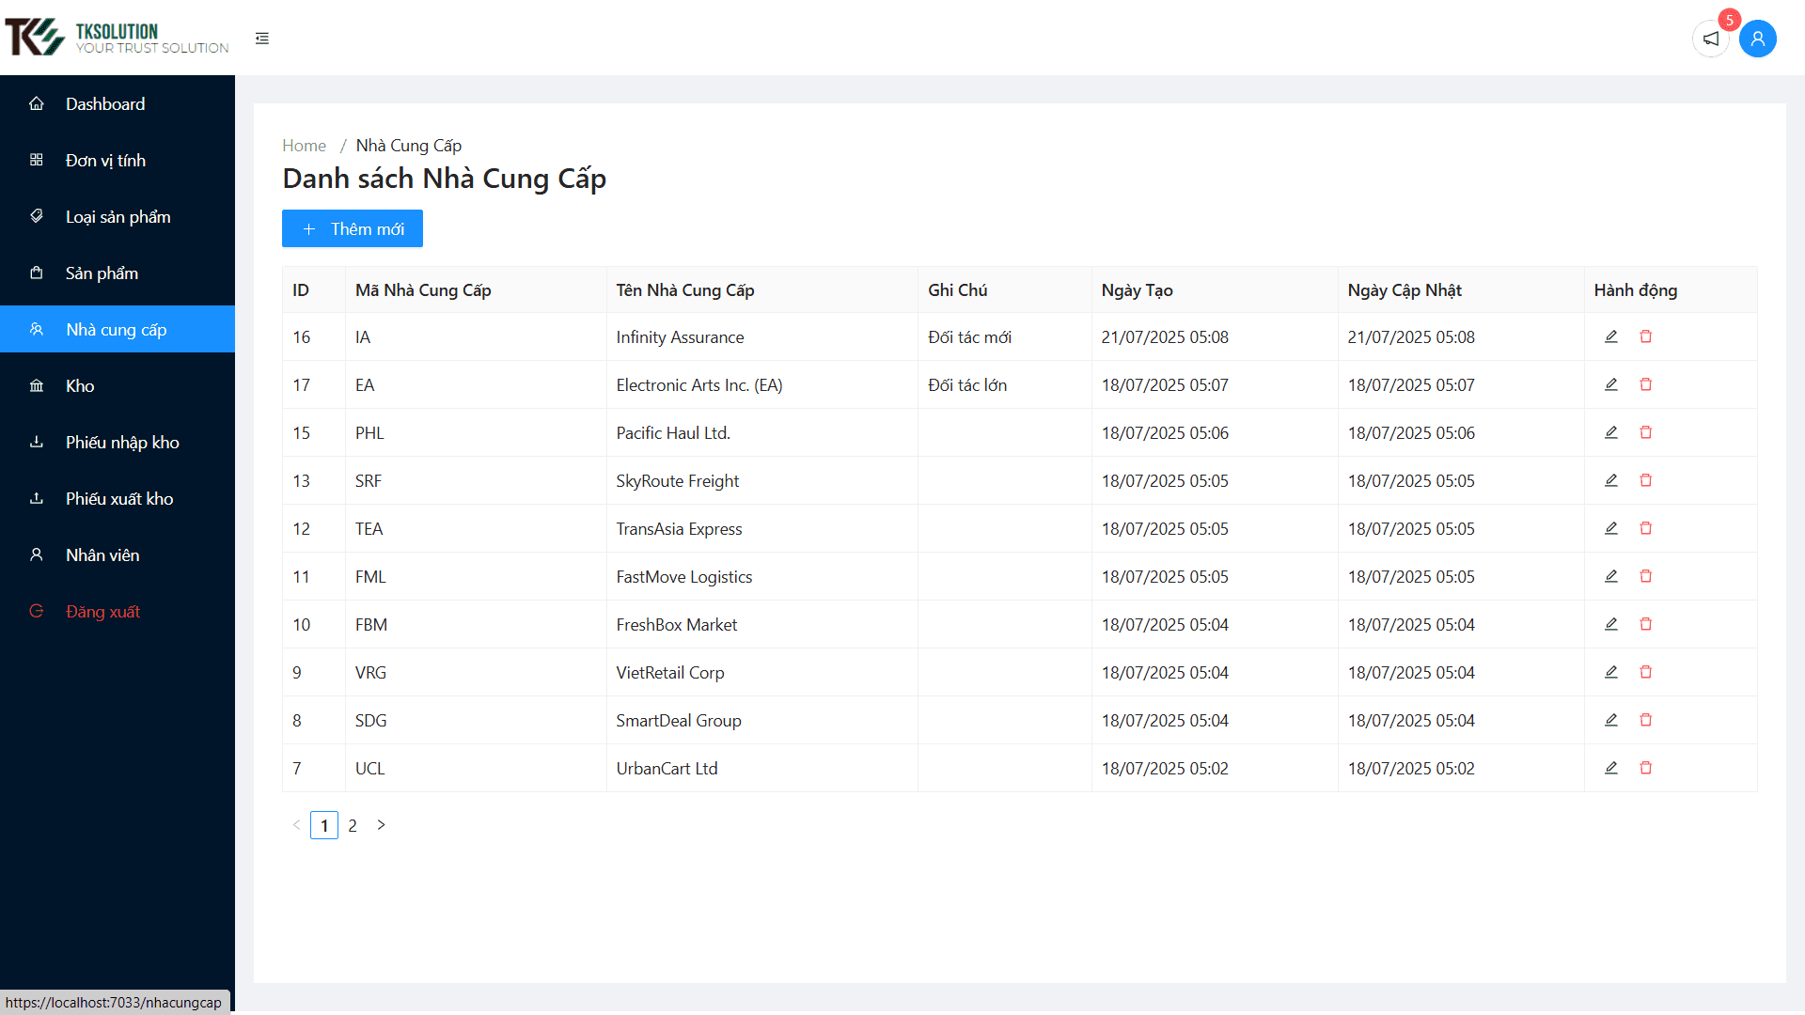Click the Home breadcrumb link
This screenshot has width=1805, height=1015.
tap(304, 146)
